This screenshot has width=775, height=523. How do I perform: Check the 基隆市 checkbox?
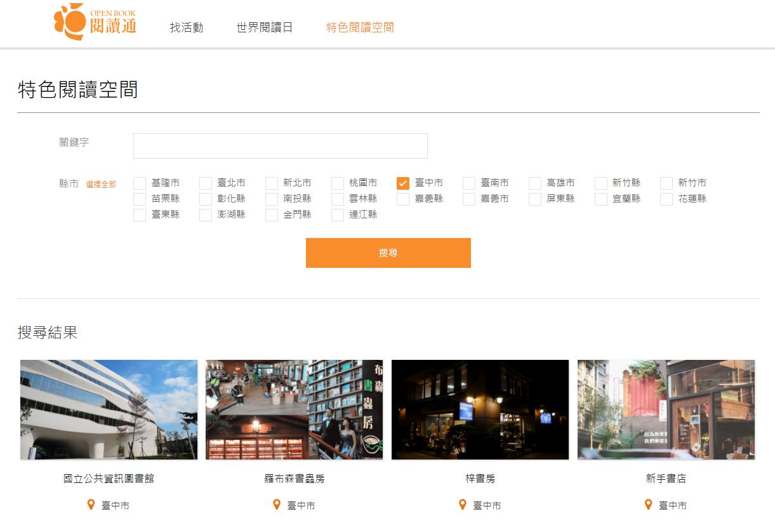(x=140, y=183)
